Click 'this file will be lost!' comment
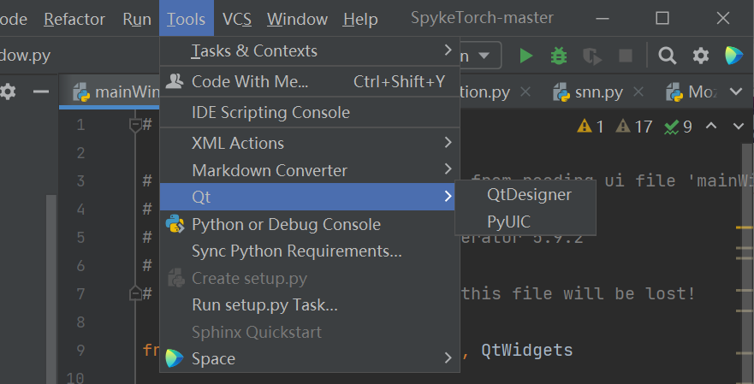Viewport: 754px width, 384px height. coord(579,293)
